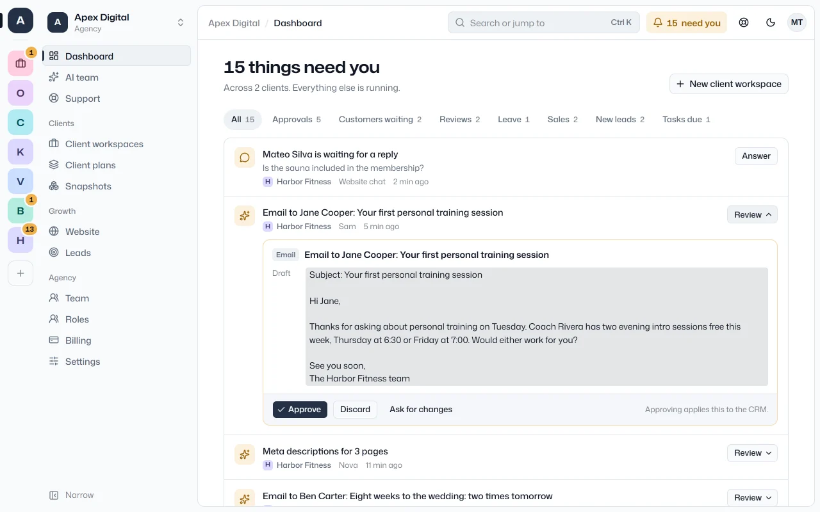Screen dimensions: 820x512
Task: Click the email draft body text area
Action: (536, 326)
